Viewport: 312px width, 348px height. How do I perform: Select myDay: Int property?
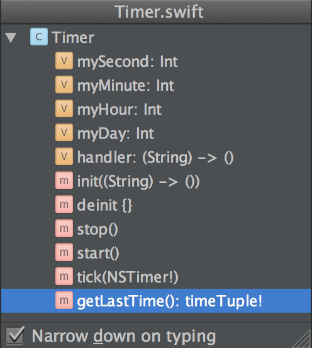[115, 134]
